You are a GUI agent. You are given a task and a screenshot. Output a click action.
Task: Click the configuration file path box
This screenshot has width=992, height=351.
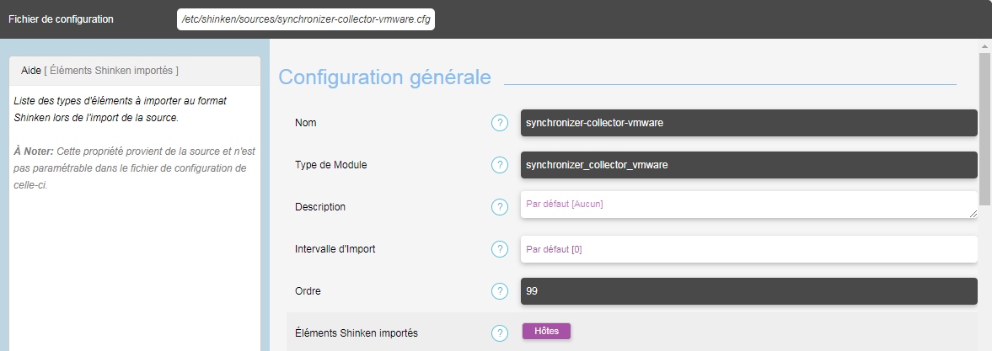coord(306,19)
